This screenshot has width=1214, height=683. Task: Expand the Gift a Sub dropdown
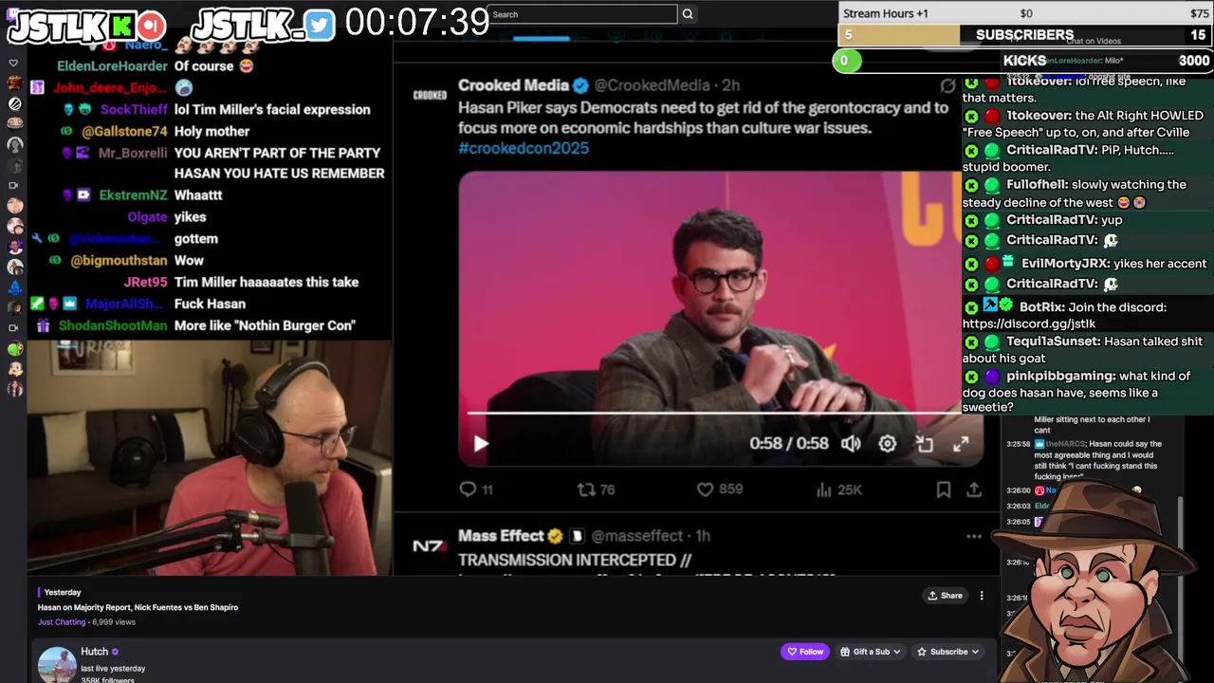pyautogui.click(x=871, y=652)
